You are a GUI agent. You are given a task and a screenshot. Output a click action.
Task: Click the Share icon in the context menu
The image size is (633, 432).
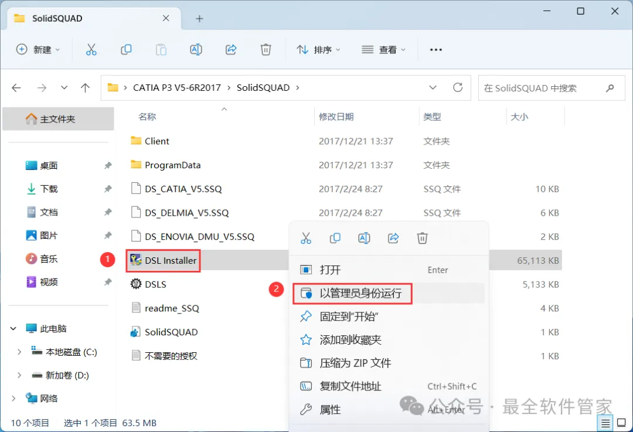coord(393,238)
